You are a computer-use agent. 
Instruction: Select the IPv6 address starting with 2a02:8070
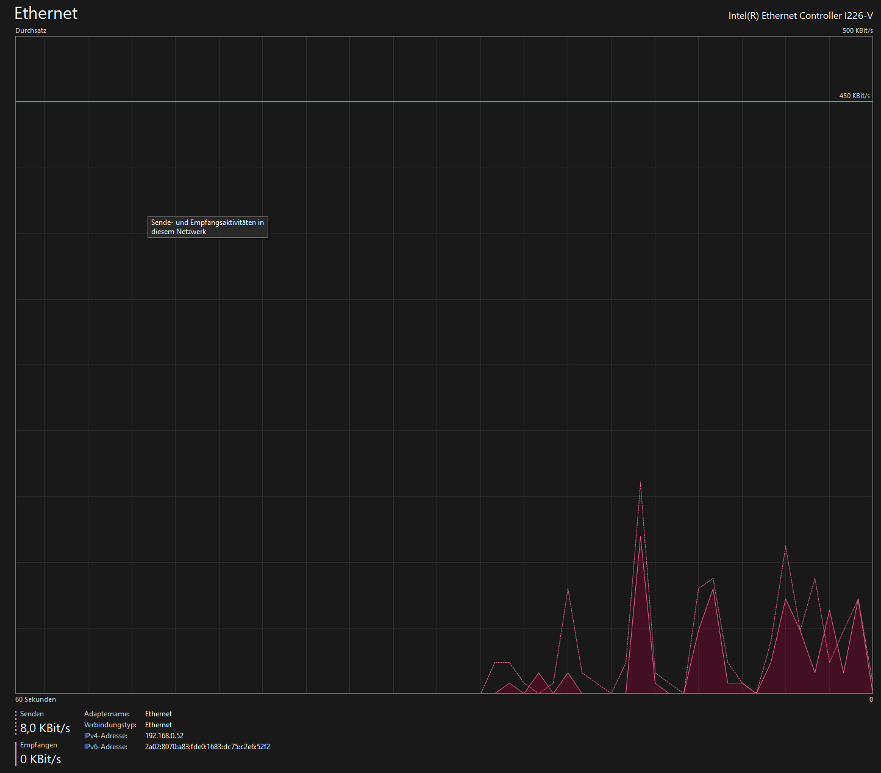click(207, 747)
